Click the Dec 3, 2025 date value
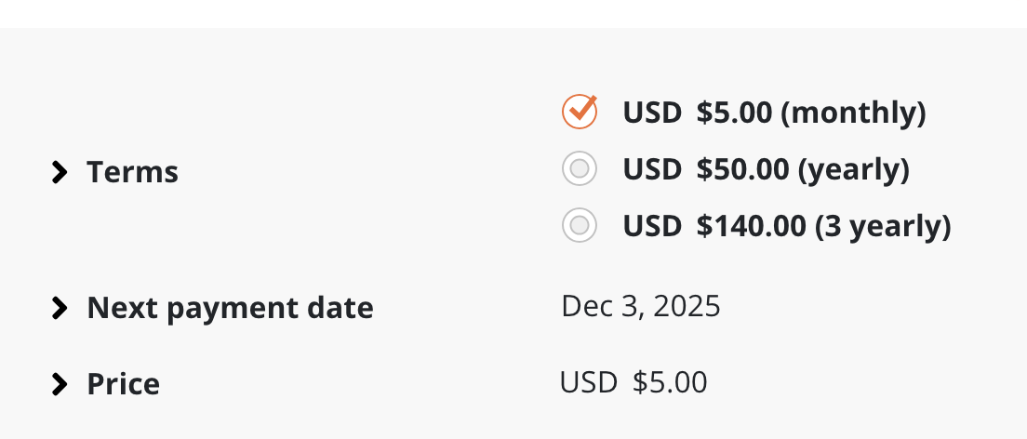 (641, 306)
